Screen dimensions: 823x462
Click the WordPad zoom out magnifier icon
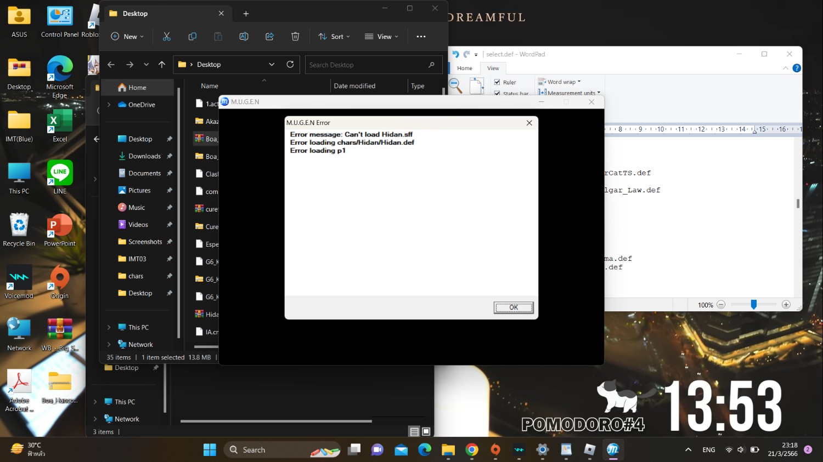pos(455,85)
